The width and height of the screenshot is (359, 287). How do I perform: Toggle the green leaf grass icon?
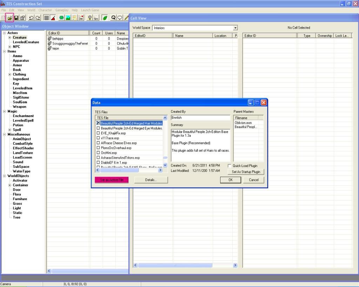click(104, 18)
